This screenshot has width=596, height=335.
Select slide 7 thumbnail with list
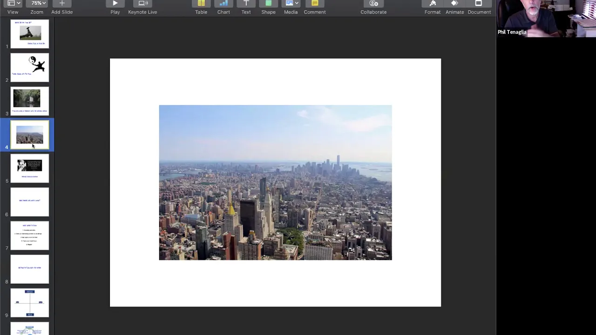[30, 235]
